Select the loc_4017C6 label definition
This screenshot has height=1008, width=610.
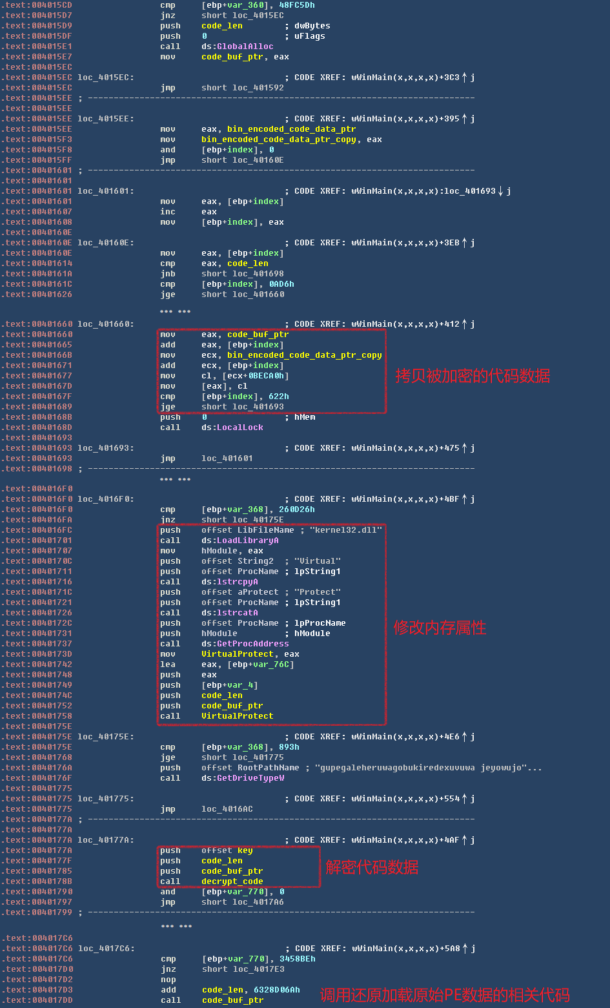click(106, 949)
